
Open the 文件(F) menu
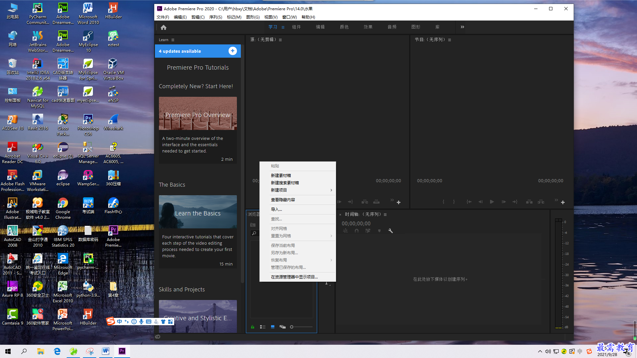[163, 17]
